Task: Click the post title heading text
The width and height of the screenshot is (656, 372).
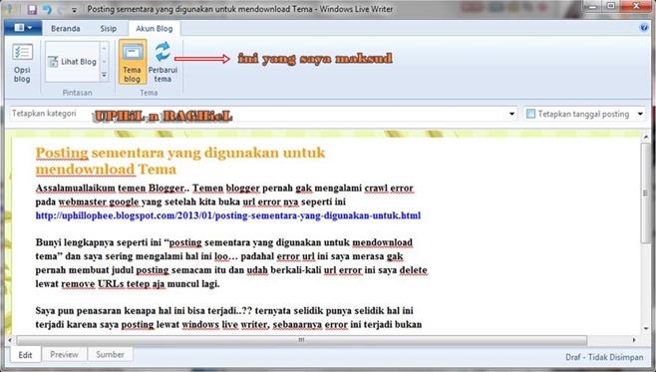Action: point(180,161)
